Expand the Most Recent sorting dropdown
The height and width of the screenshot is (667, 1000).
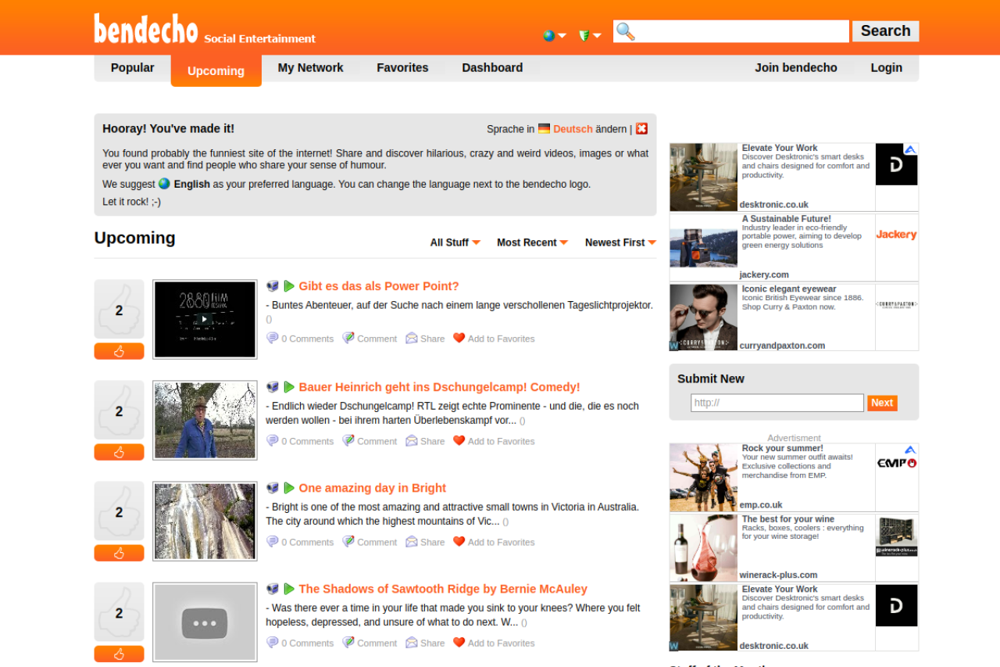coord(533,242)
